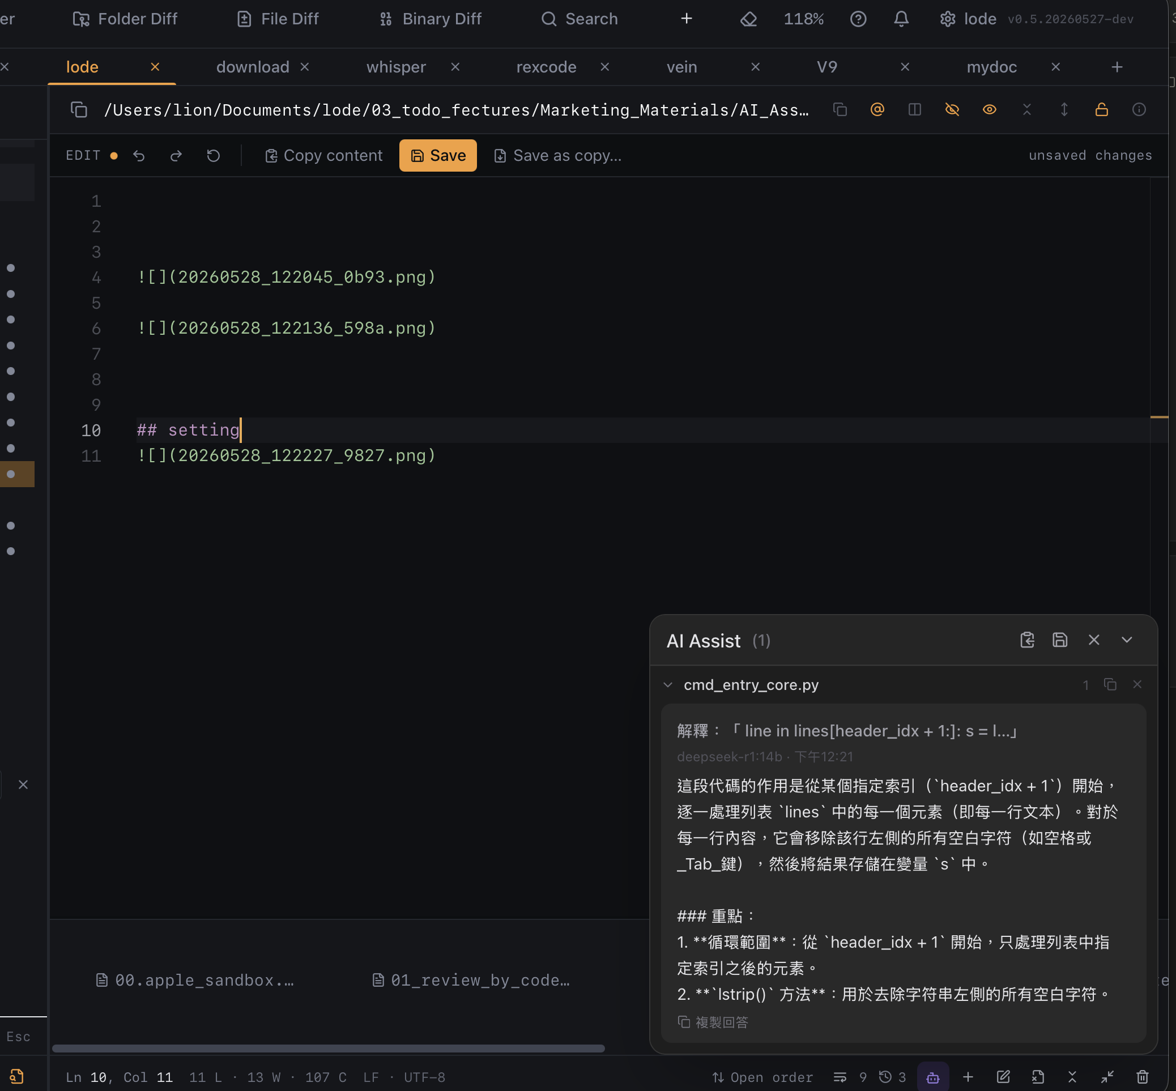Open the Folder Diff view
1176x1091 pixels.
tap(125, 19)
